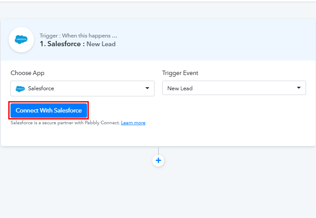Click the Salesforce logo in trigger header
The width and height of the screenshot is (316, 218).
[x=21, y=40]
